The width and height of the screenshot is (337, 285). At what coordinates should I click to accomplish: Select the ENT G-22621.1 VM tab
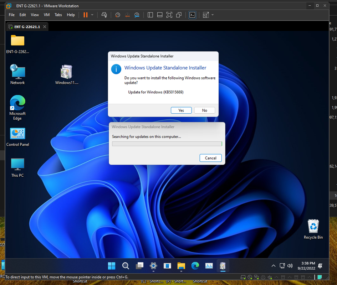pyautogui.click(x=27, y=27)
